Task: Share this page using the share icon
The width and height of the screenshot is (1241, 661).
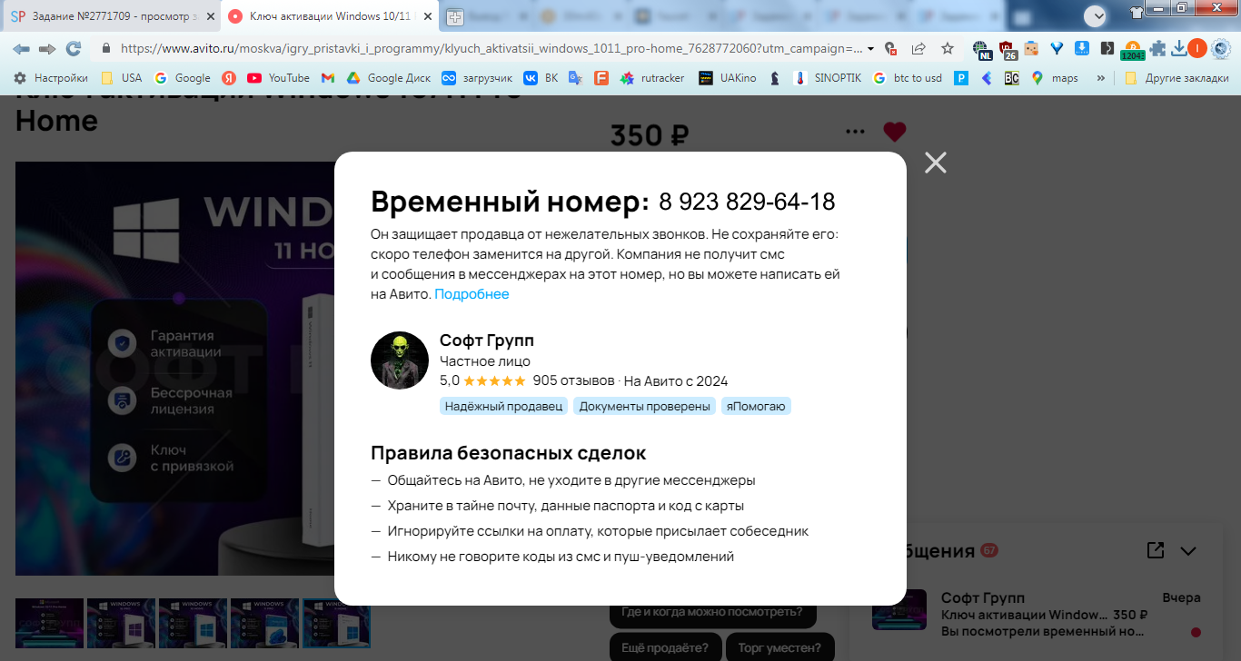Action: (918, 49)
